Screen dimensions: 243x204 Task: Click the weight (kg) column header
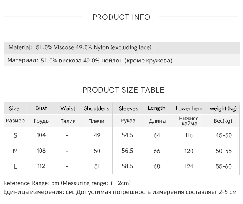pyautogui.click(x=223, y=108)
